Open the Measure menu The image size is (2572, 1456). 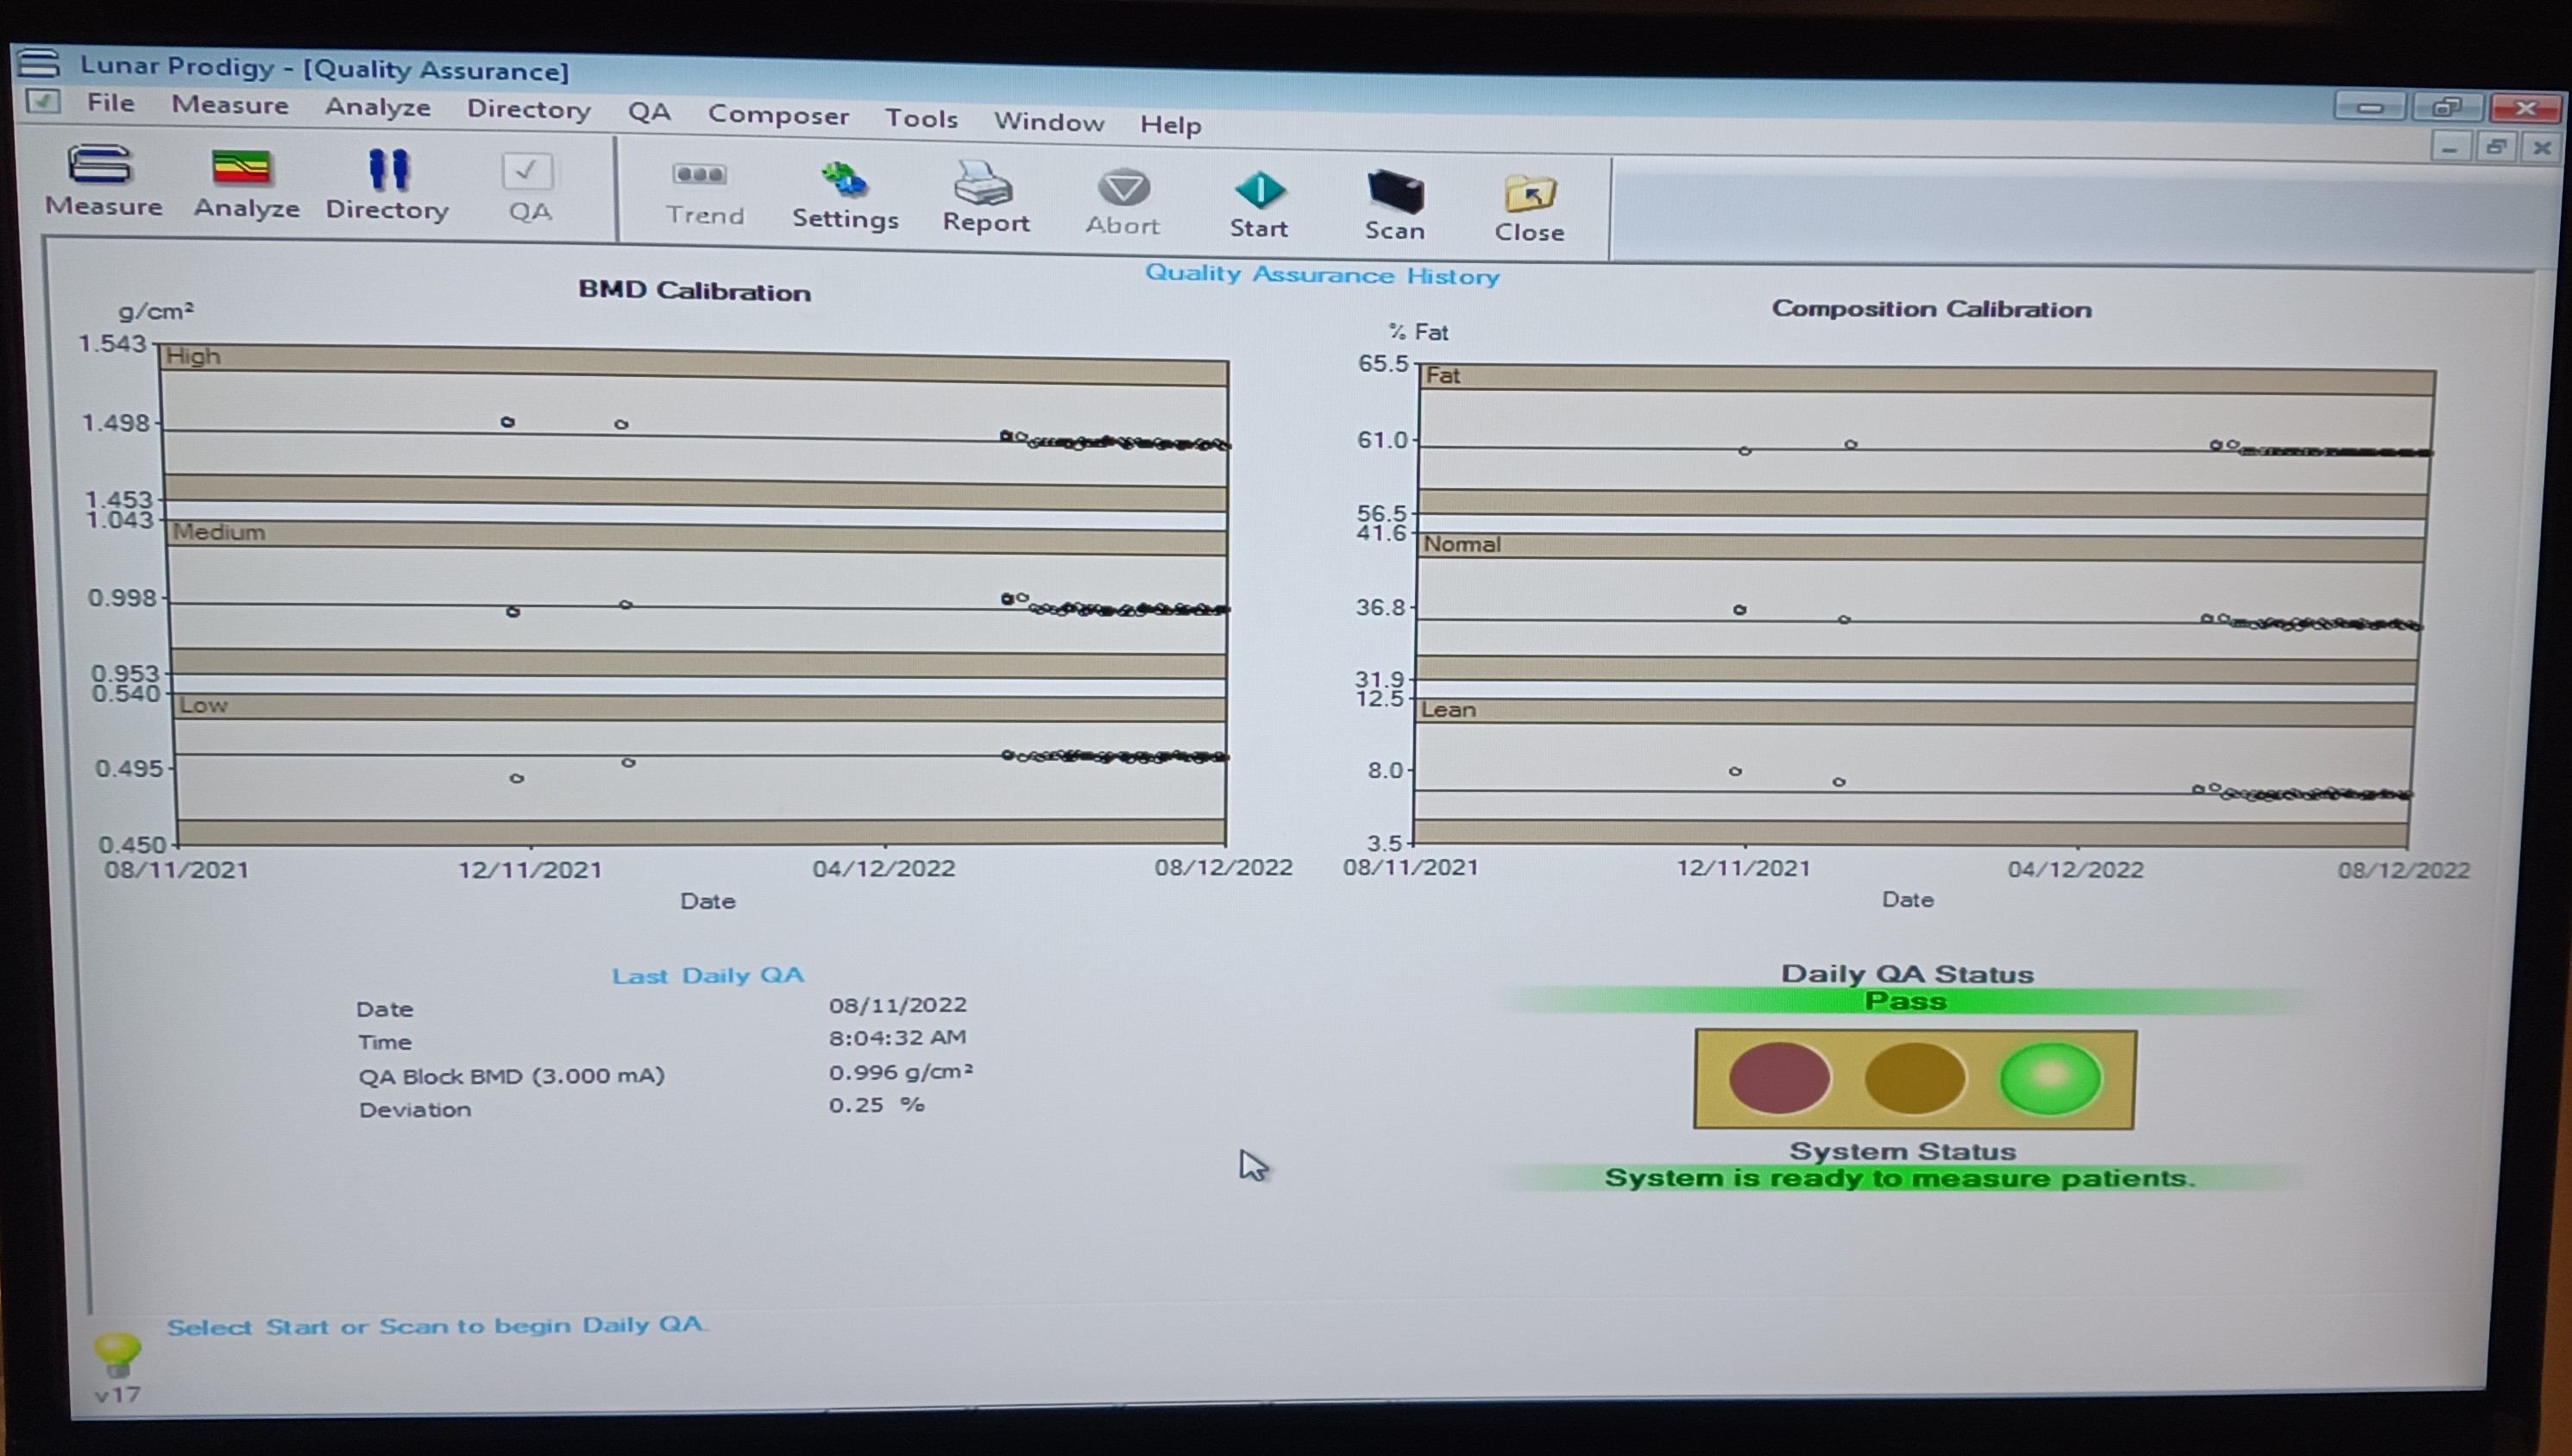[x=230, y=105]
